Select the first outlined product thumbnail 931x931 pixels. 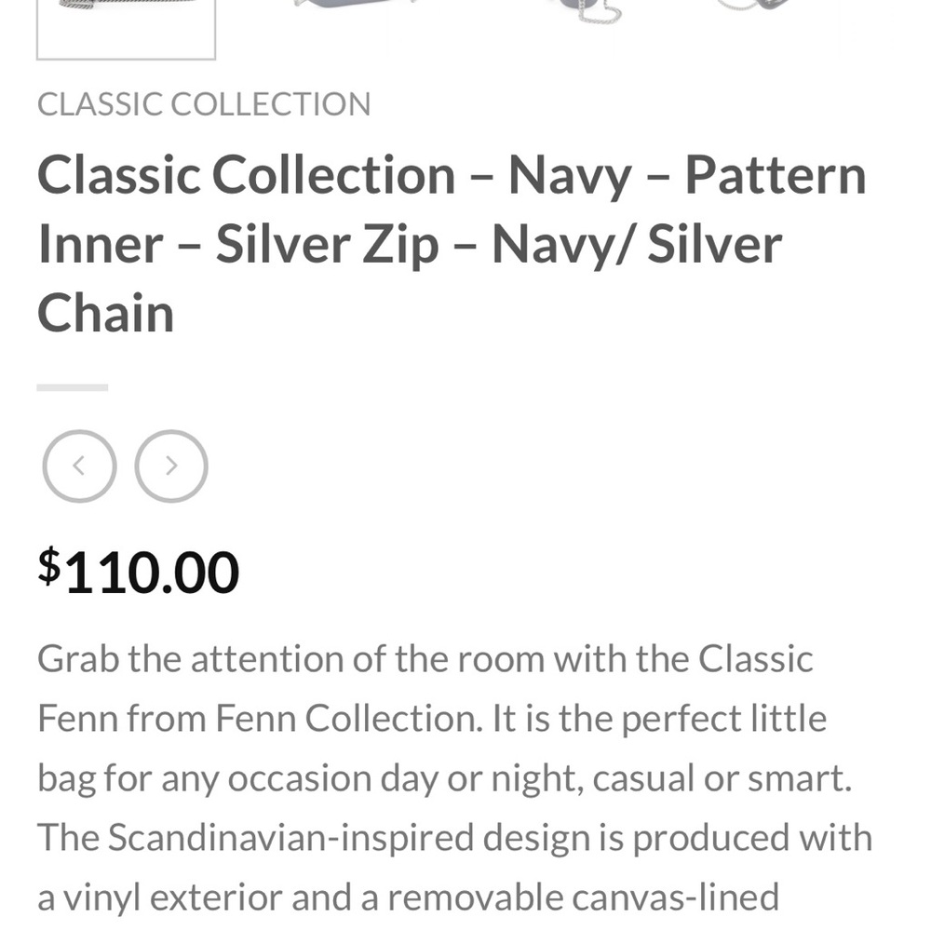126,29
